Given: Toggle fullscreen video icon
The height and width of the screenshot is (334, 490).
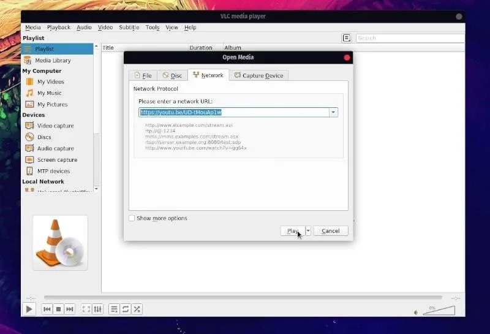Looking at the screenshot, I should [86, 309].
